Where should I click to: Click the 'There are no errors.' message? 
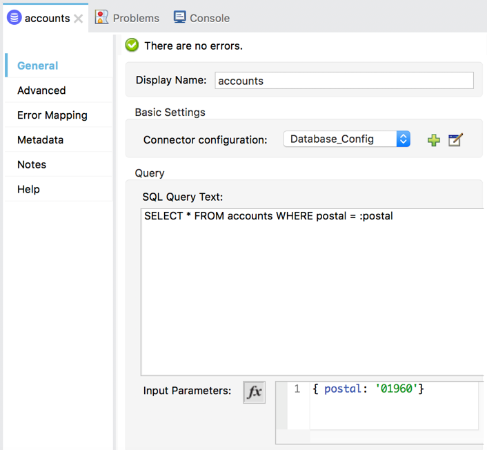coord(194,46)
